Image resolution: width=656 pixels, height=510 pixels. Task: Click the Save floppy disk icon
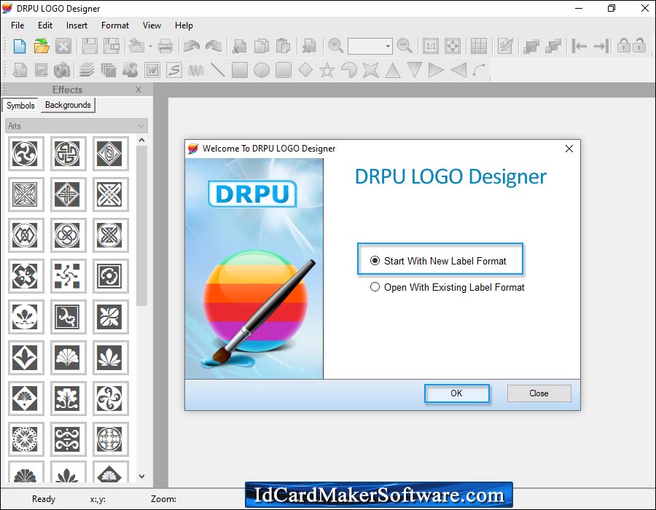point(90,46)
